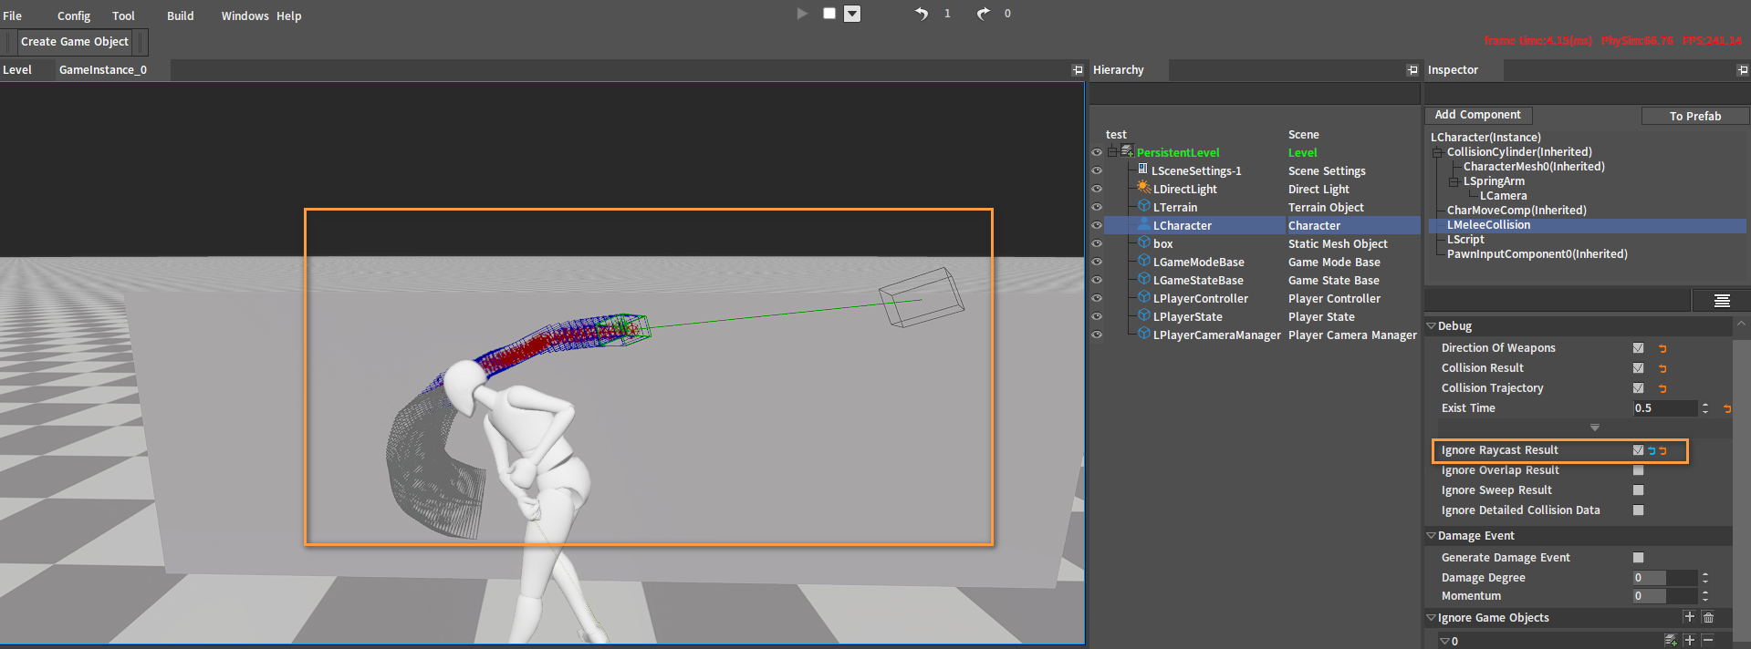Screen dimensions: 1751x649
Task: Enable Ignore Overlap Result
Action: 1638,470
